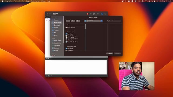Go forward with the right arrow button
The height and width of the screenshot is (97, 173).
[x=69, y=21]
